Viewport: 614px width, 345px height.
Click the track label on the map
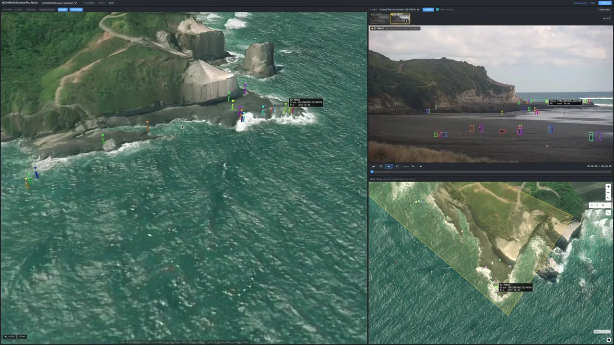click(516, 287)
